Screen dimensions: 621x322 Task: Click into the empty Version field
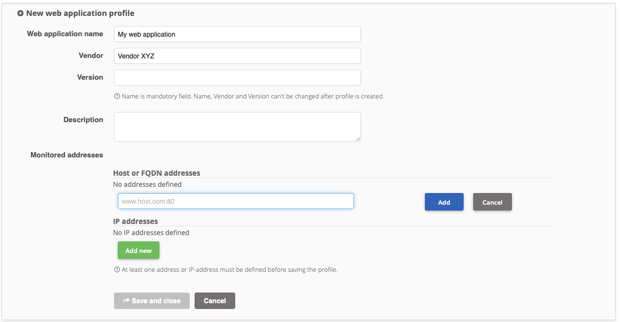pyautogui.click(x=237, y=77)
